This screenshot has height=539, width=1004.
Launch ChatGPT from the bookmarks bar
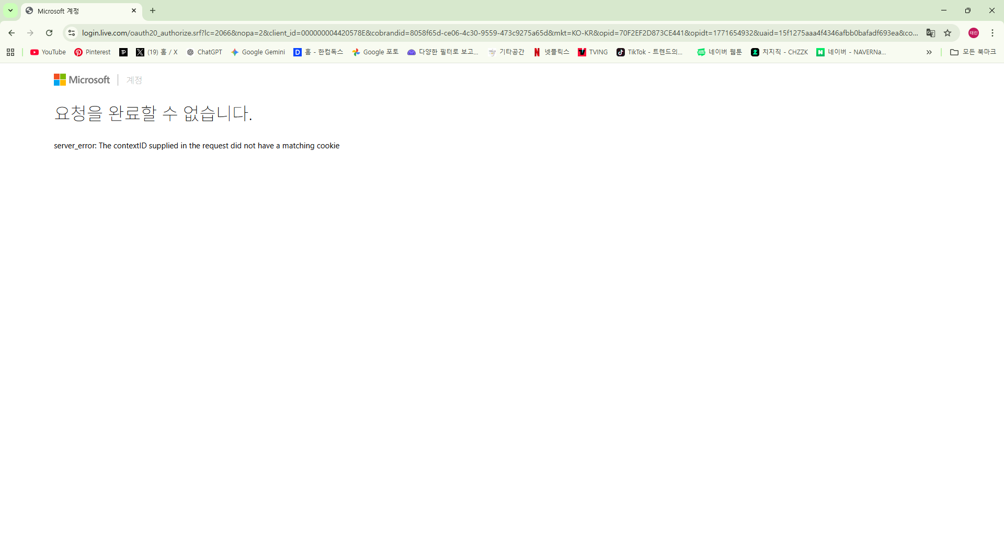point(204,52)
